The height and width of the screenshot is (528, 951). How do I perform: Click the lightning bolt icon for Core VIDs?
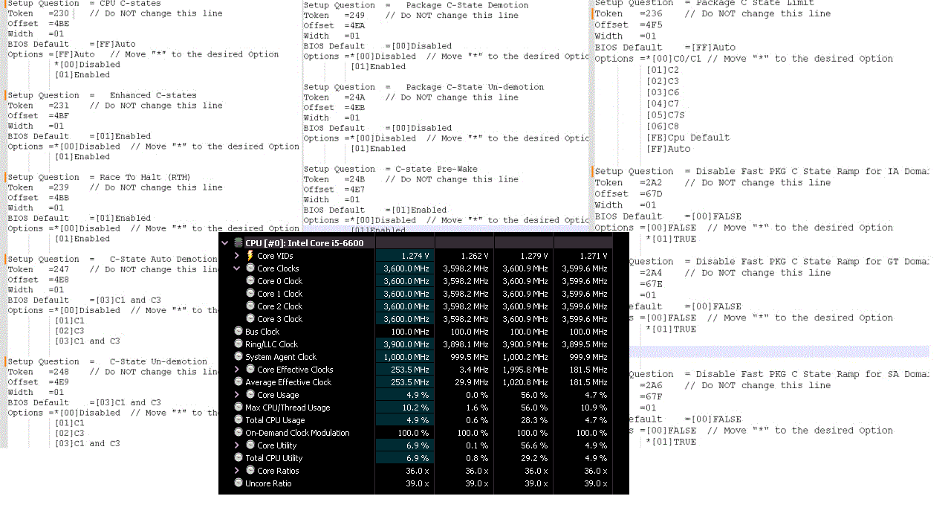coord(250,256)
